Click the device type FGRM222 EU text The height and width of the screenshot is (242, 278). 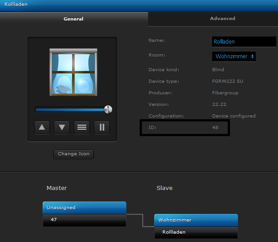(x=227, y=81)
